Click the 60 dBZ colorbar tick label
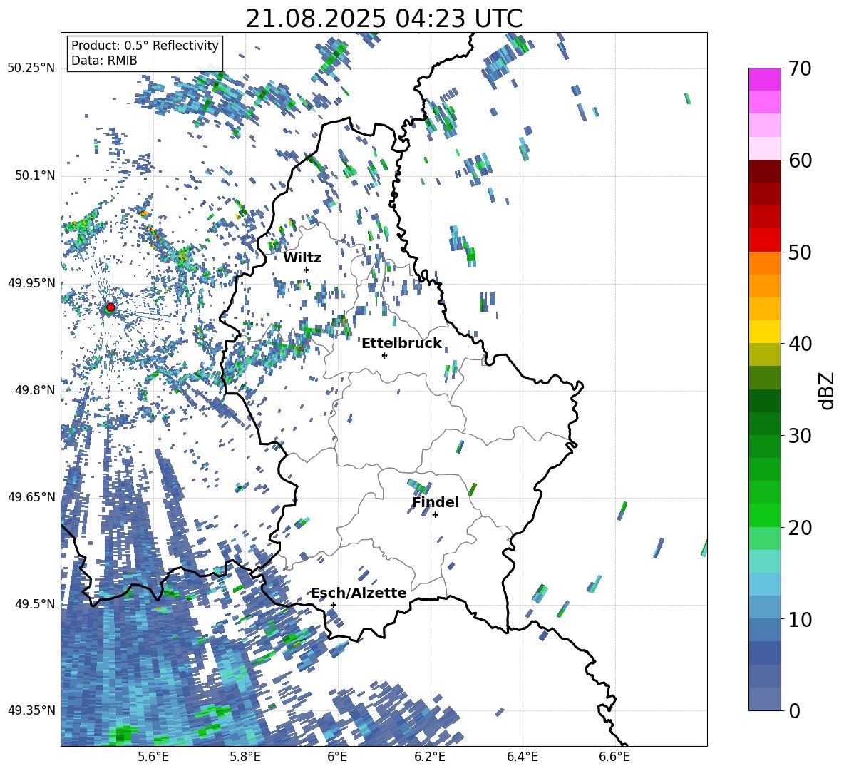844x771 pixels. point(800,160)
